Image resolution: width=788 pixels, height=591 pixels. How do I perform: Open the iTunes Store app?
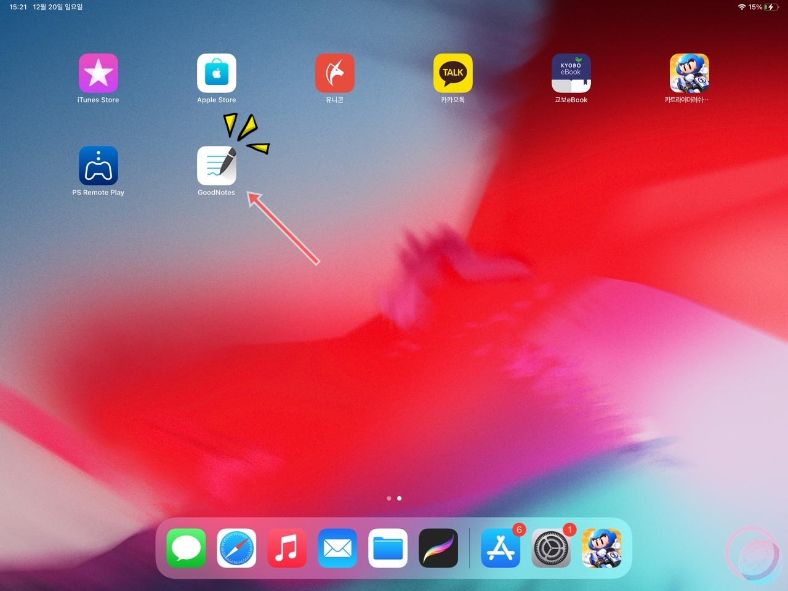coord(98,73)
